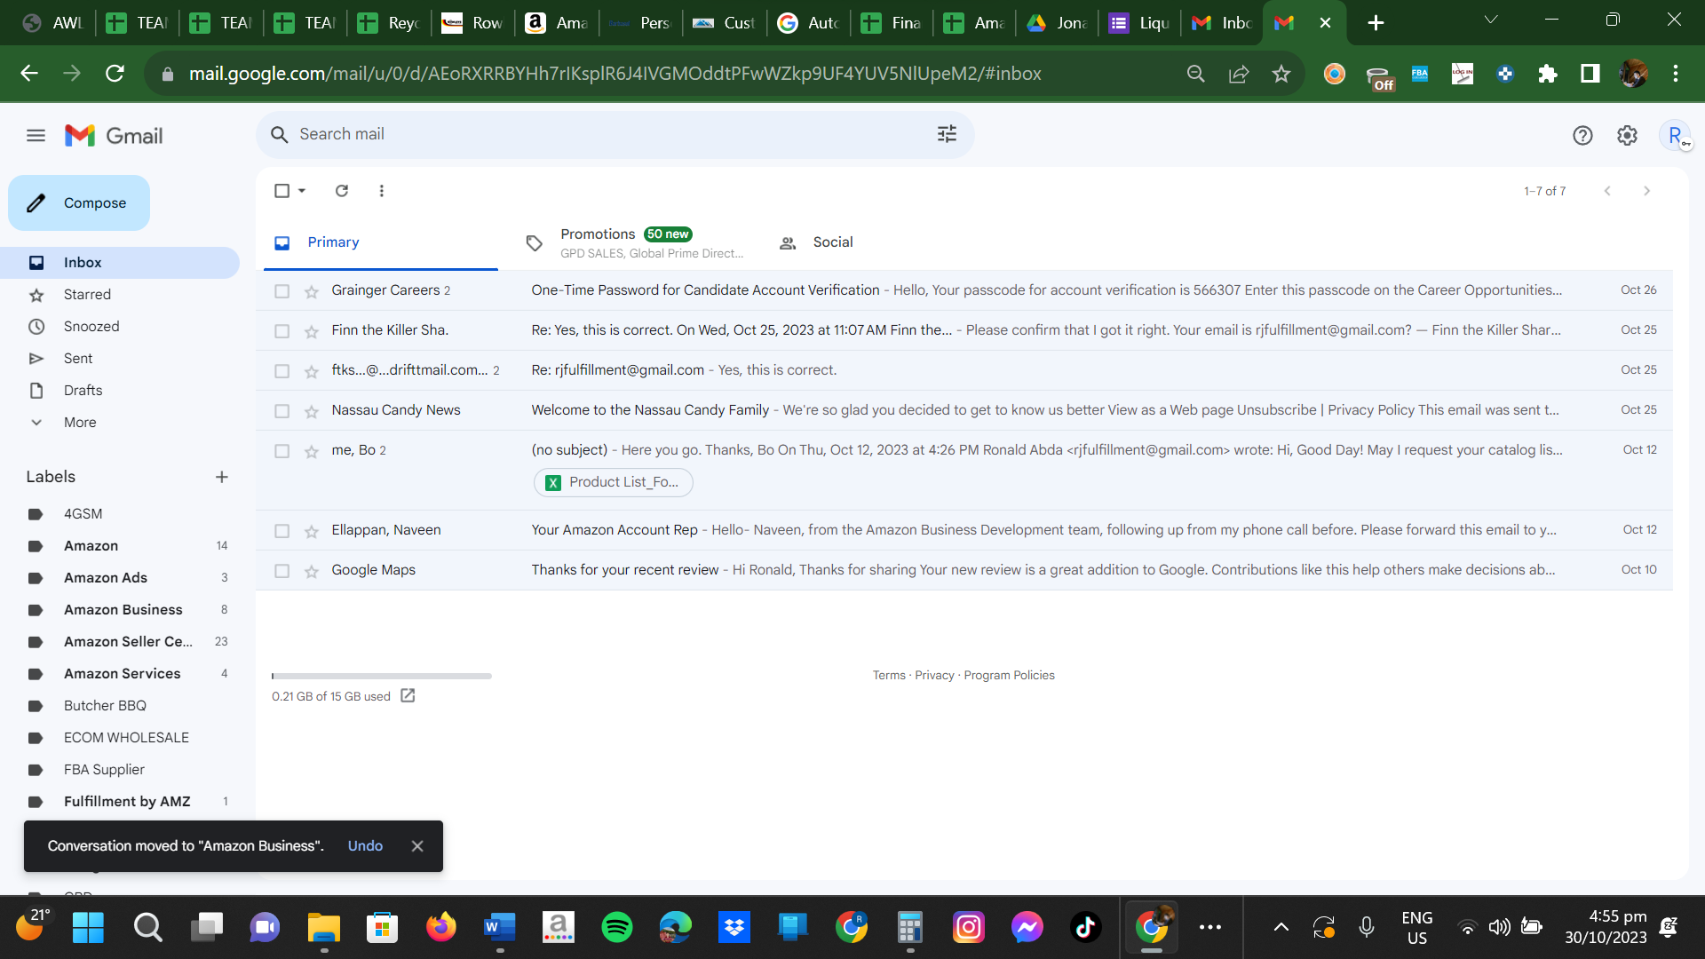Viewport: 1705px width, 959px height.
Task: Star the Nassau Candy News email
Action: point(312,411)
